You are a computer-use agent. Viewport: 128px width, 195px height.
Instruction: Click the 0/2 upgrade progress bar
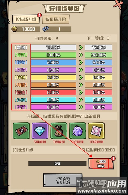click(57, 164)
